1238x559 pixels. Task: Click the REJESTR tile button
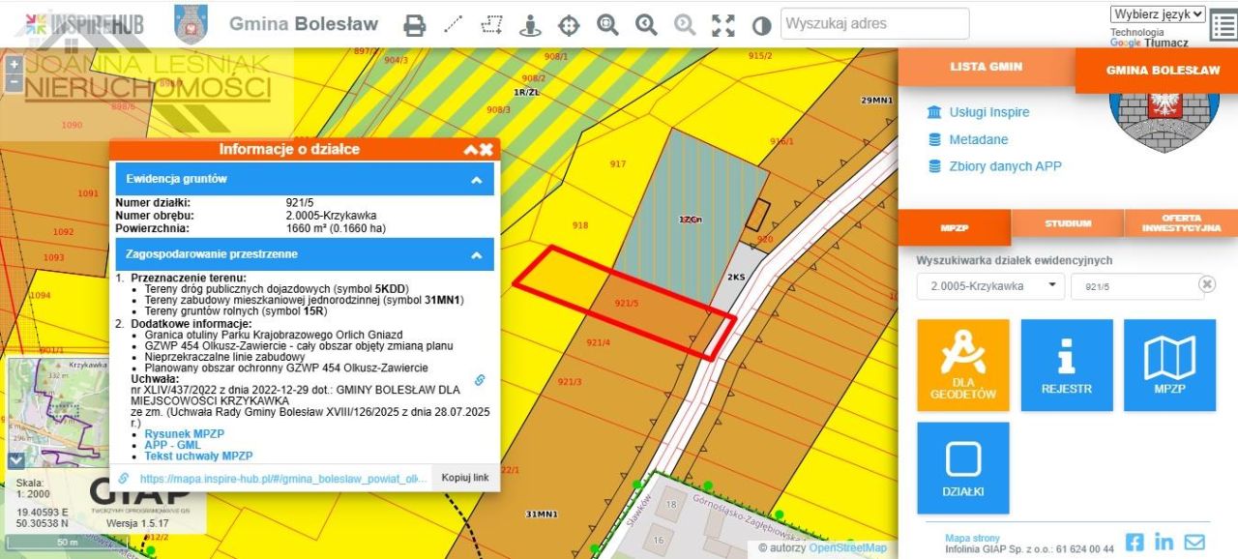point(1067,366)
